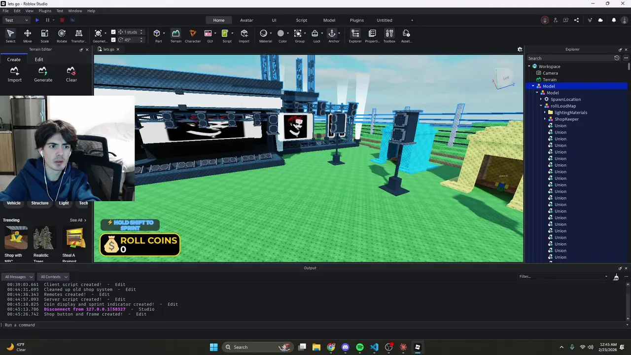Open the Part type dropdown arrow
631x355 pixels.
[164, 34]
